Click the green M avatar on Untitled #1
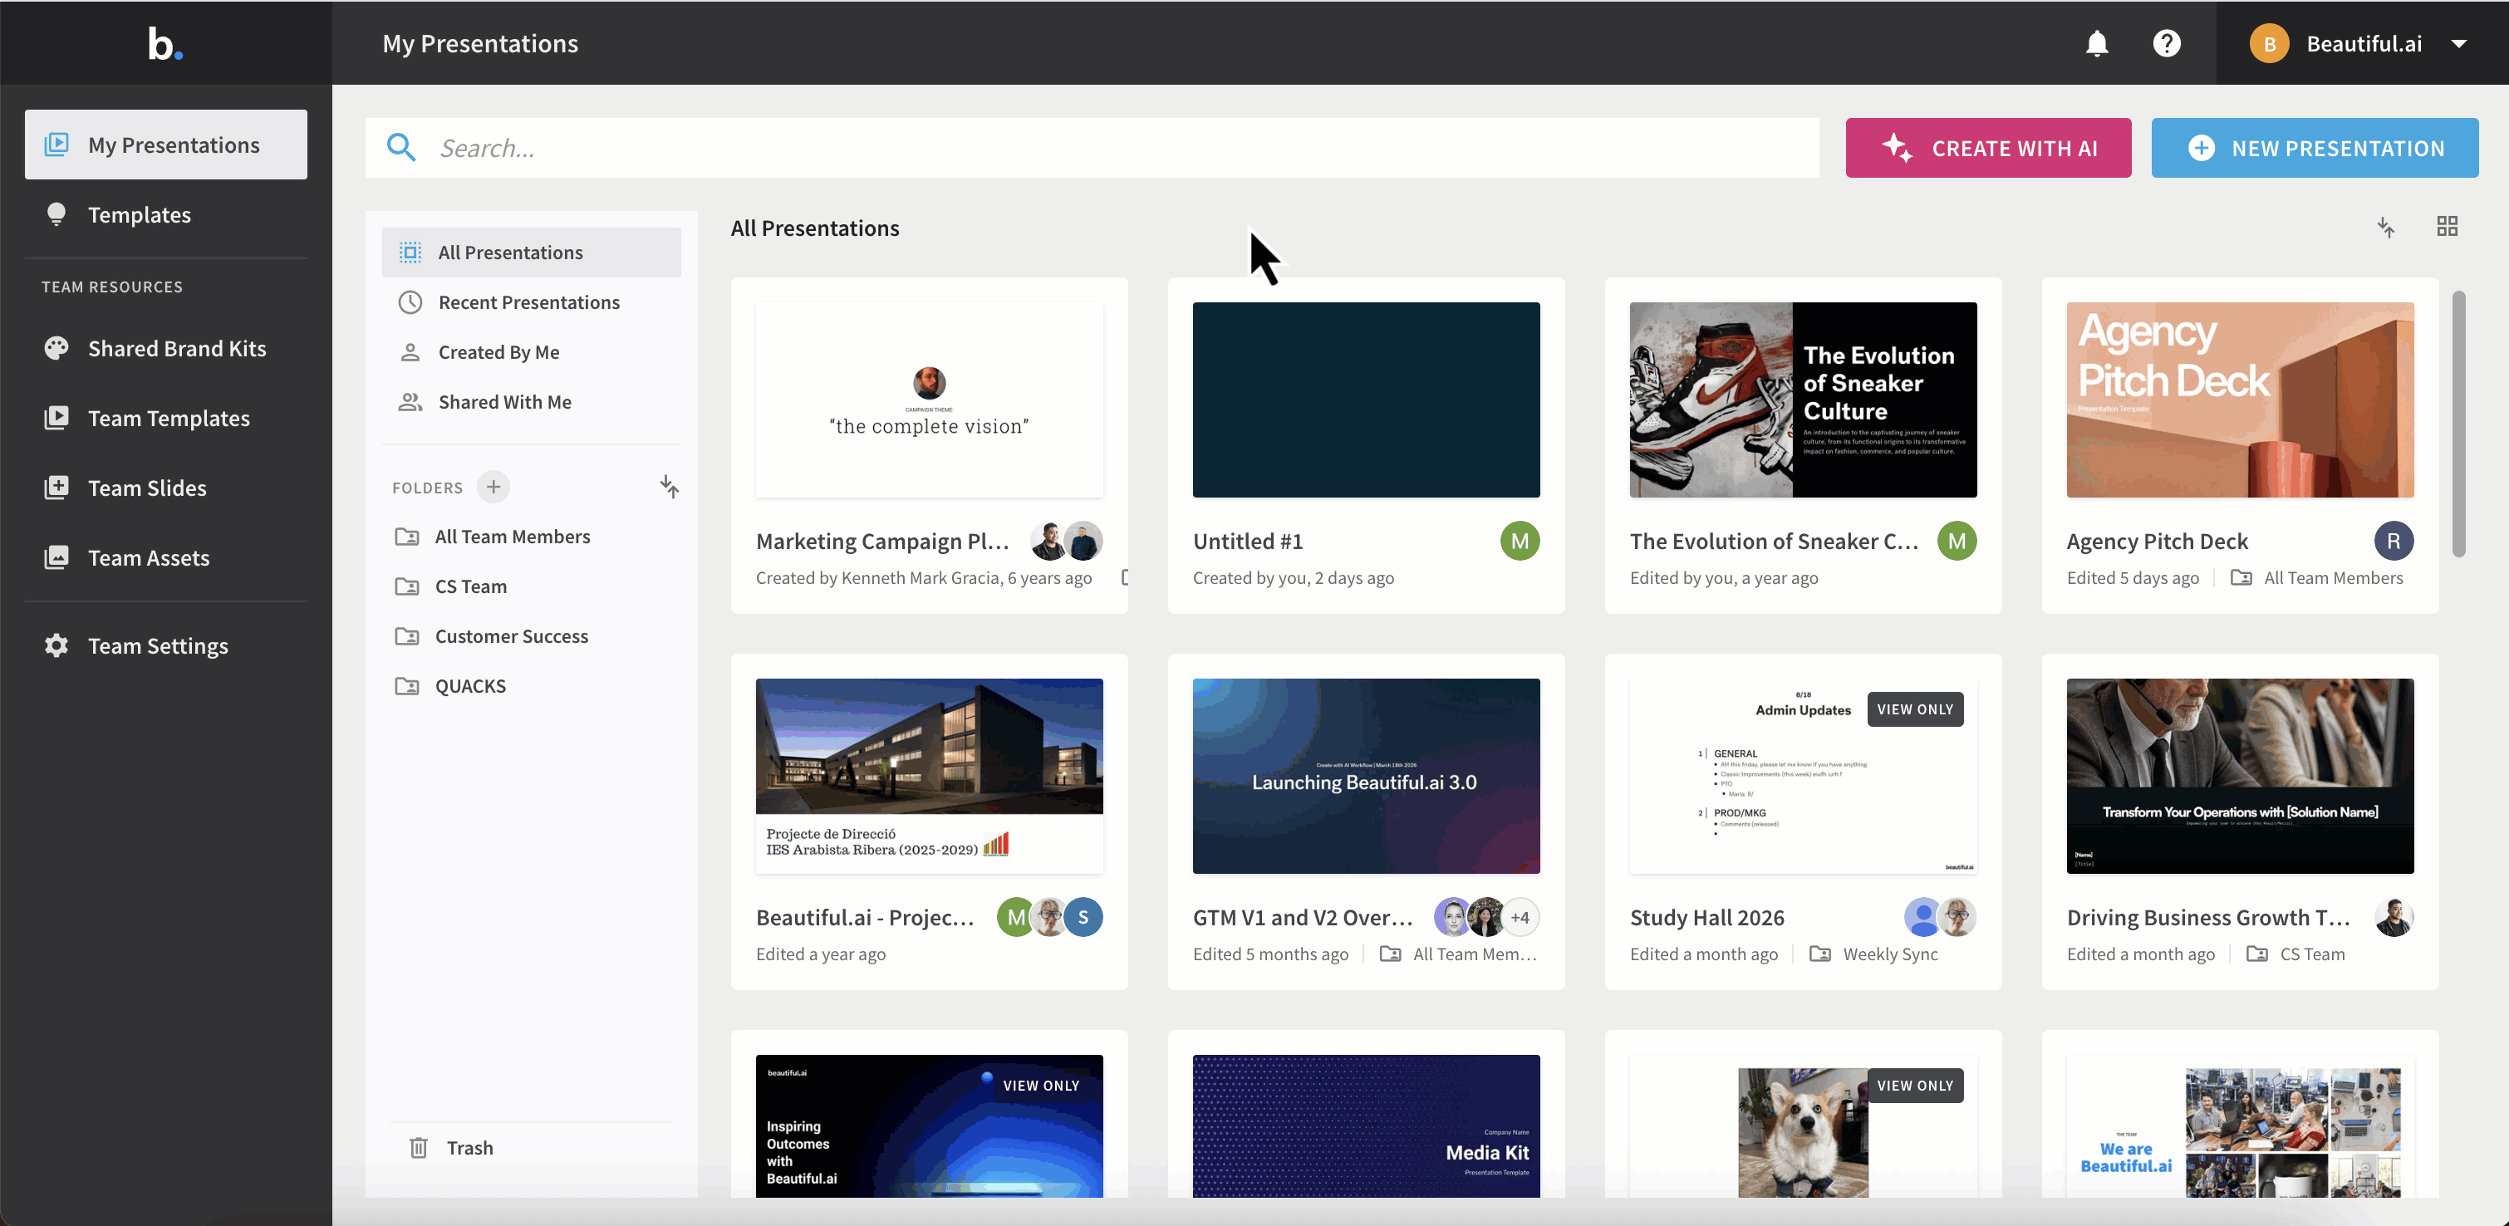The height and width of the screenshot is (1226, 2509). coord(1520,541)
